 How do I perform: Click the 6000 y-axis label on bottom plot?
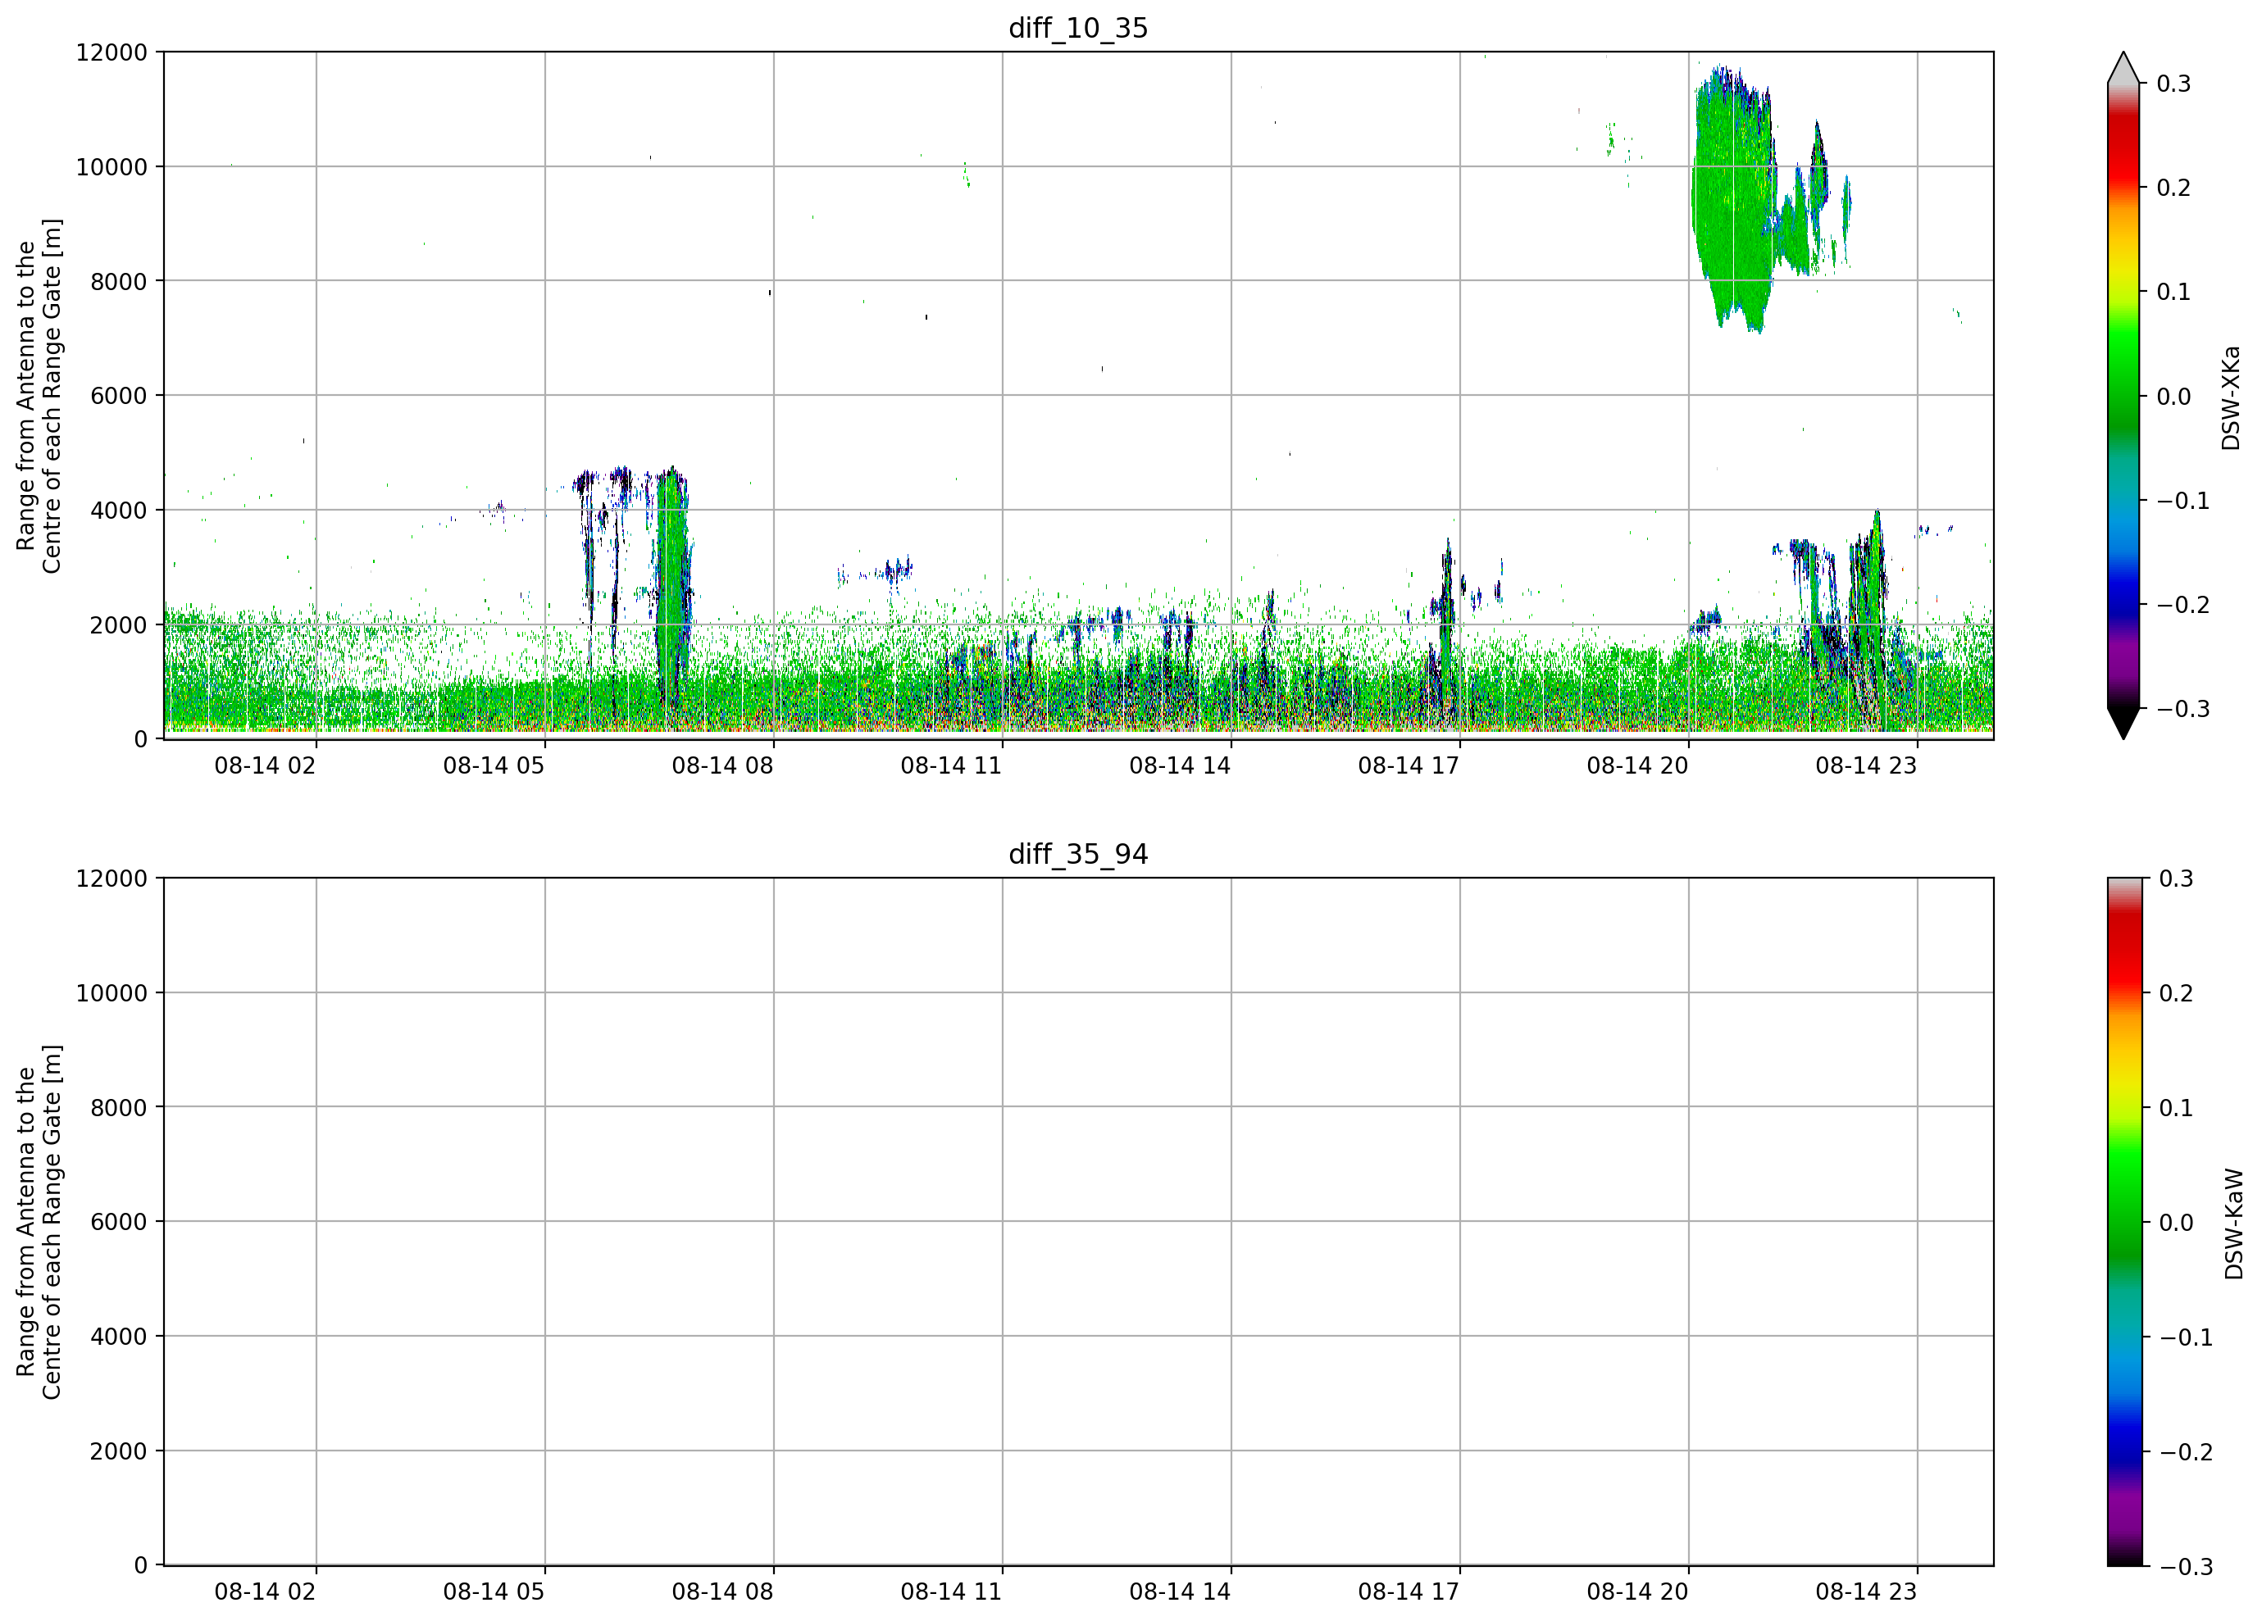[119, 1222]
